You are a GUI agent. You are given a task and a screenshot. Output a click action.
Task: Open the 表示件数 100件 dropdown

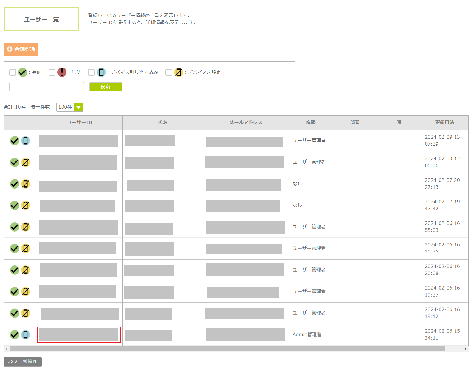click(70, 107)
